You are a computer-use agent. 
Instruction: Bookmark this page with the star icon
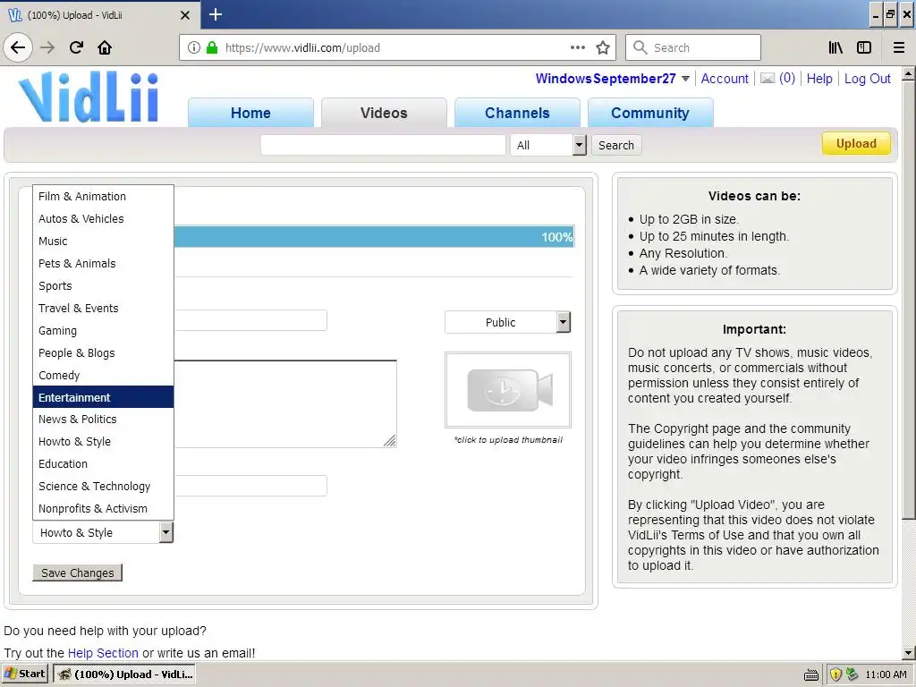tap(603, 48)
